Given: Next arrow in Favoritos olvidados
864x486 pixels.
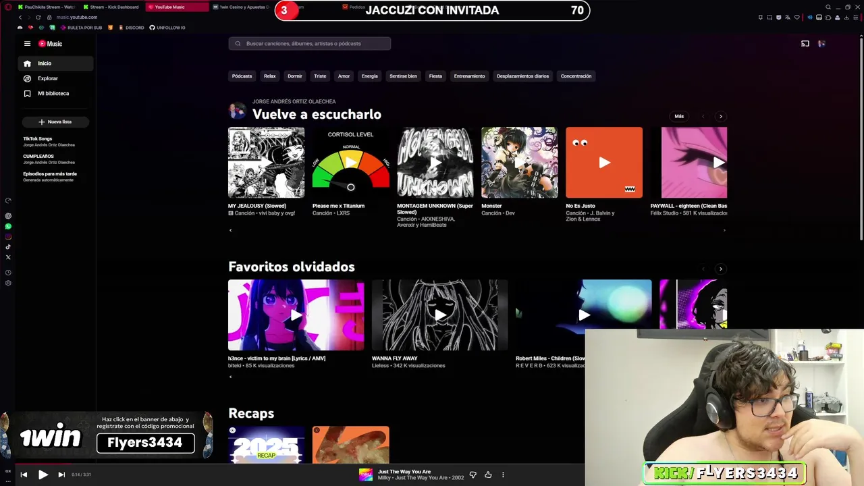Looking at the screenshot, I should (720, 269).
